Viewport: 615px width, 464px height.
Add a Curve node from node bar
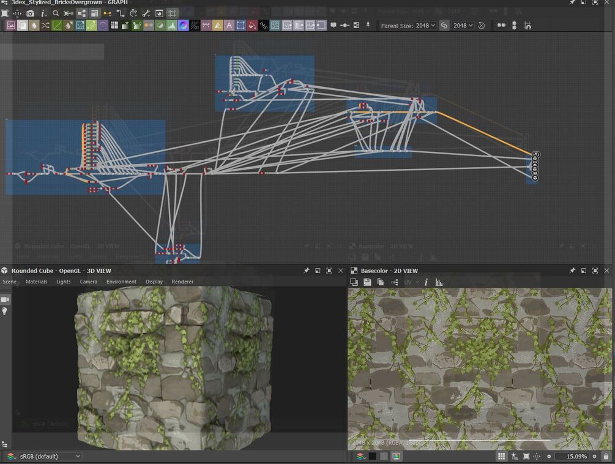coord(57,26)
